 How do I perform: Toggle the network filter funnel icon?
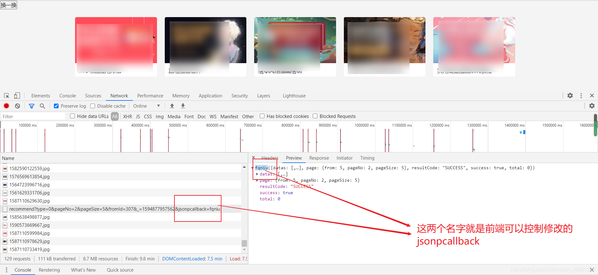(x=31, y=106)
